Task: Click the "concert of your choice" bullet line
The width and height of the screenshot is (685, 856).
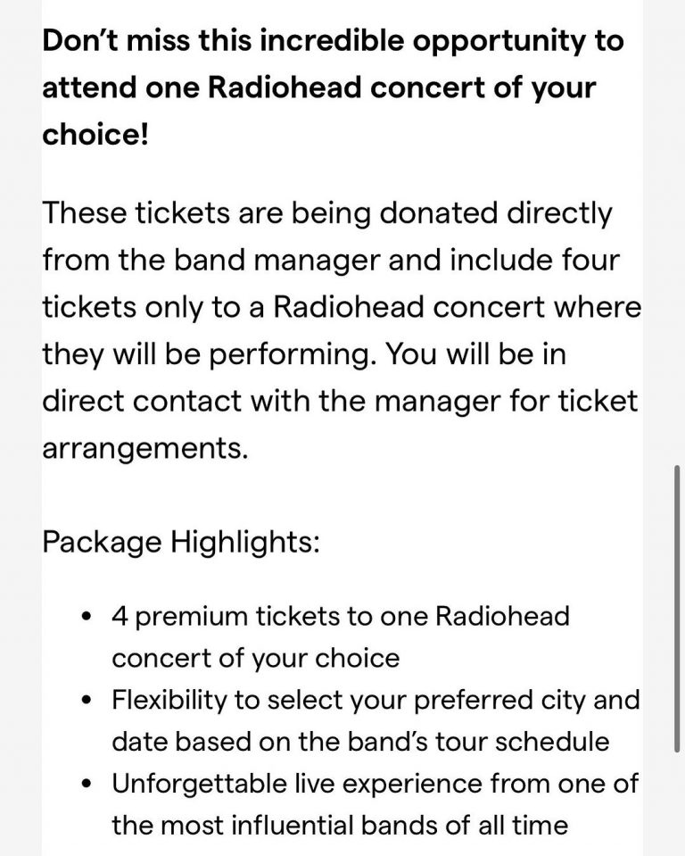Action: click(255, 659)
